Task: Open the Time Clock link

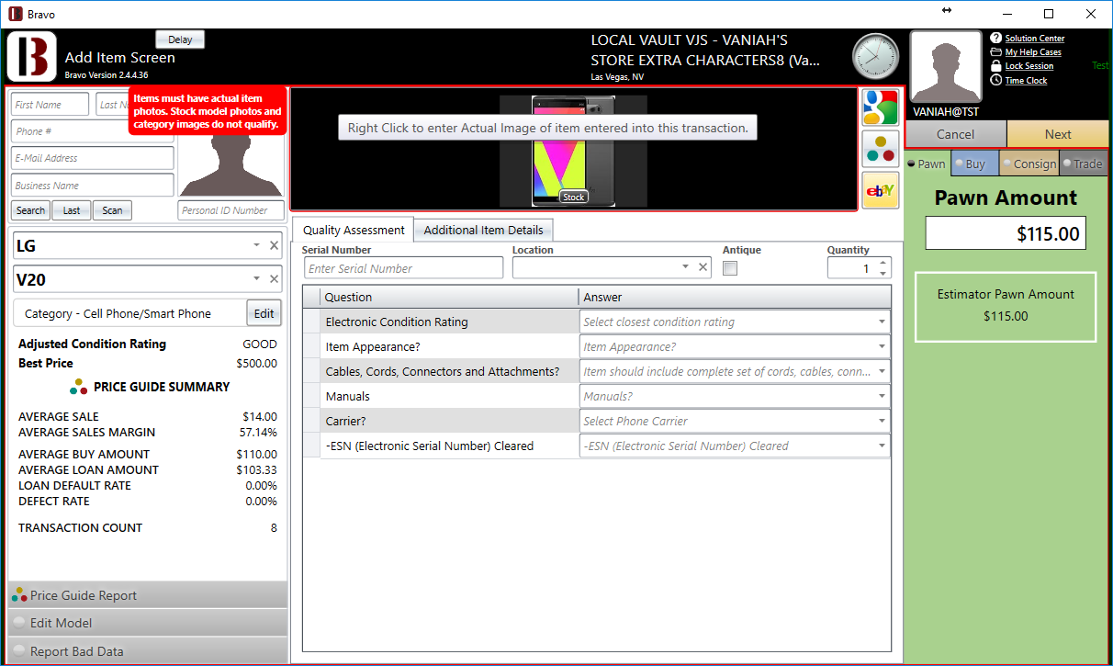Action: coord(1026,80)
